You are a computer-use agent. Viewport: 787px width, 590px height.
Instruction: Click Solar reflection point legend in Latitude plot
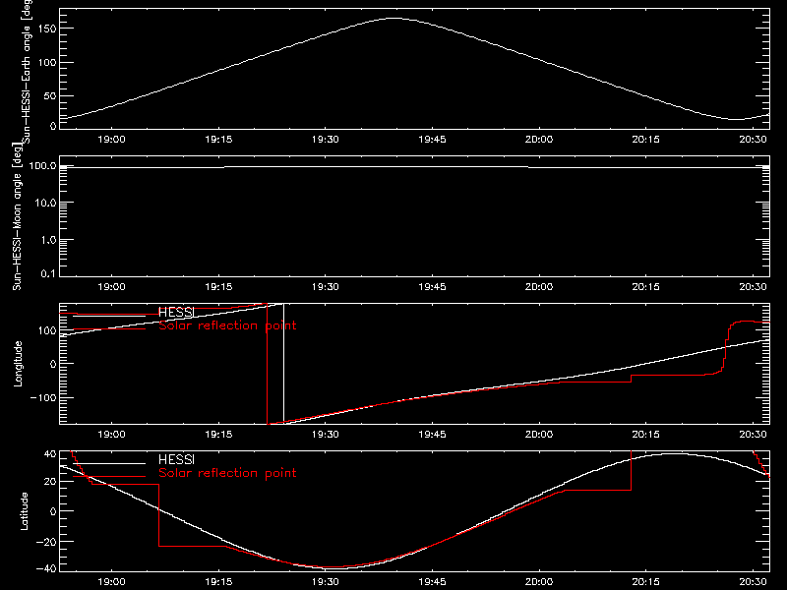[227, 473]
